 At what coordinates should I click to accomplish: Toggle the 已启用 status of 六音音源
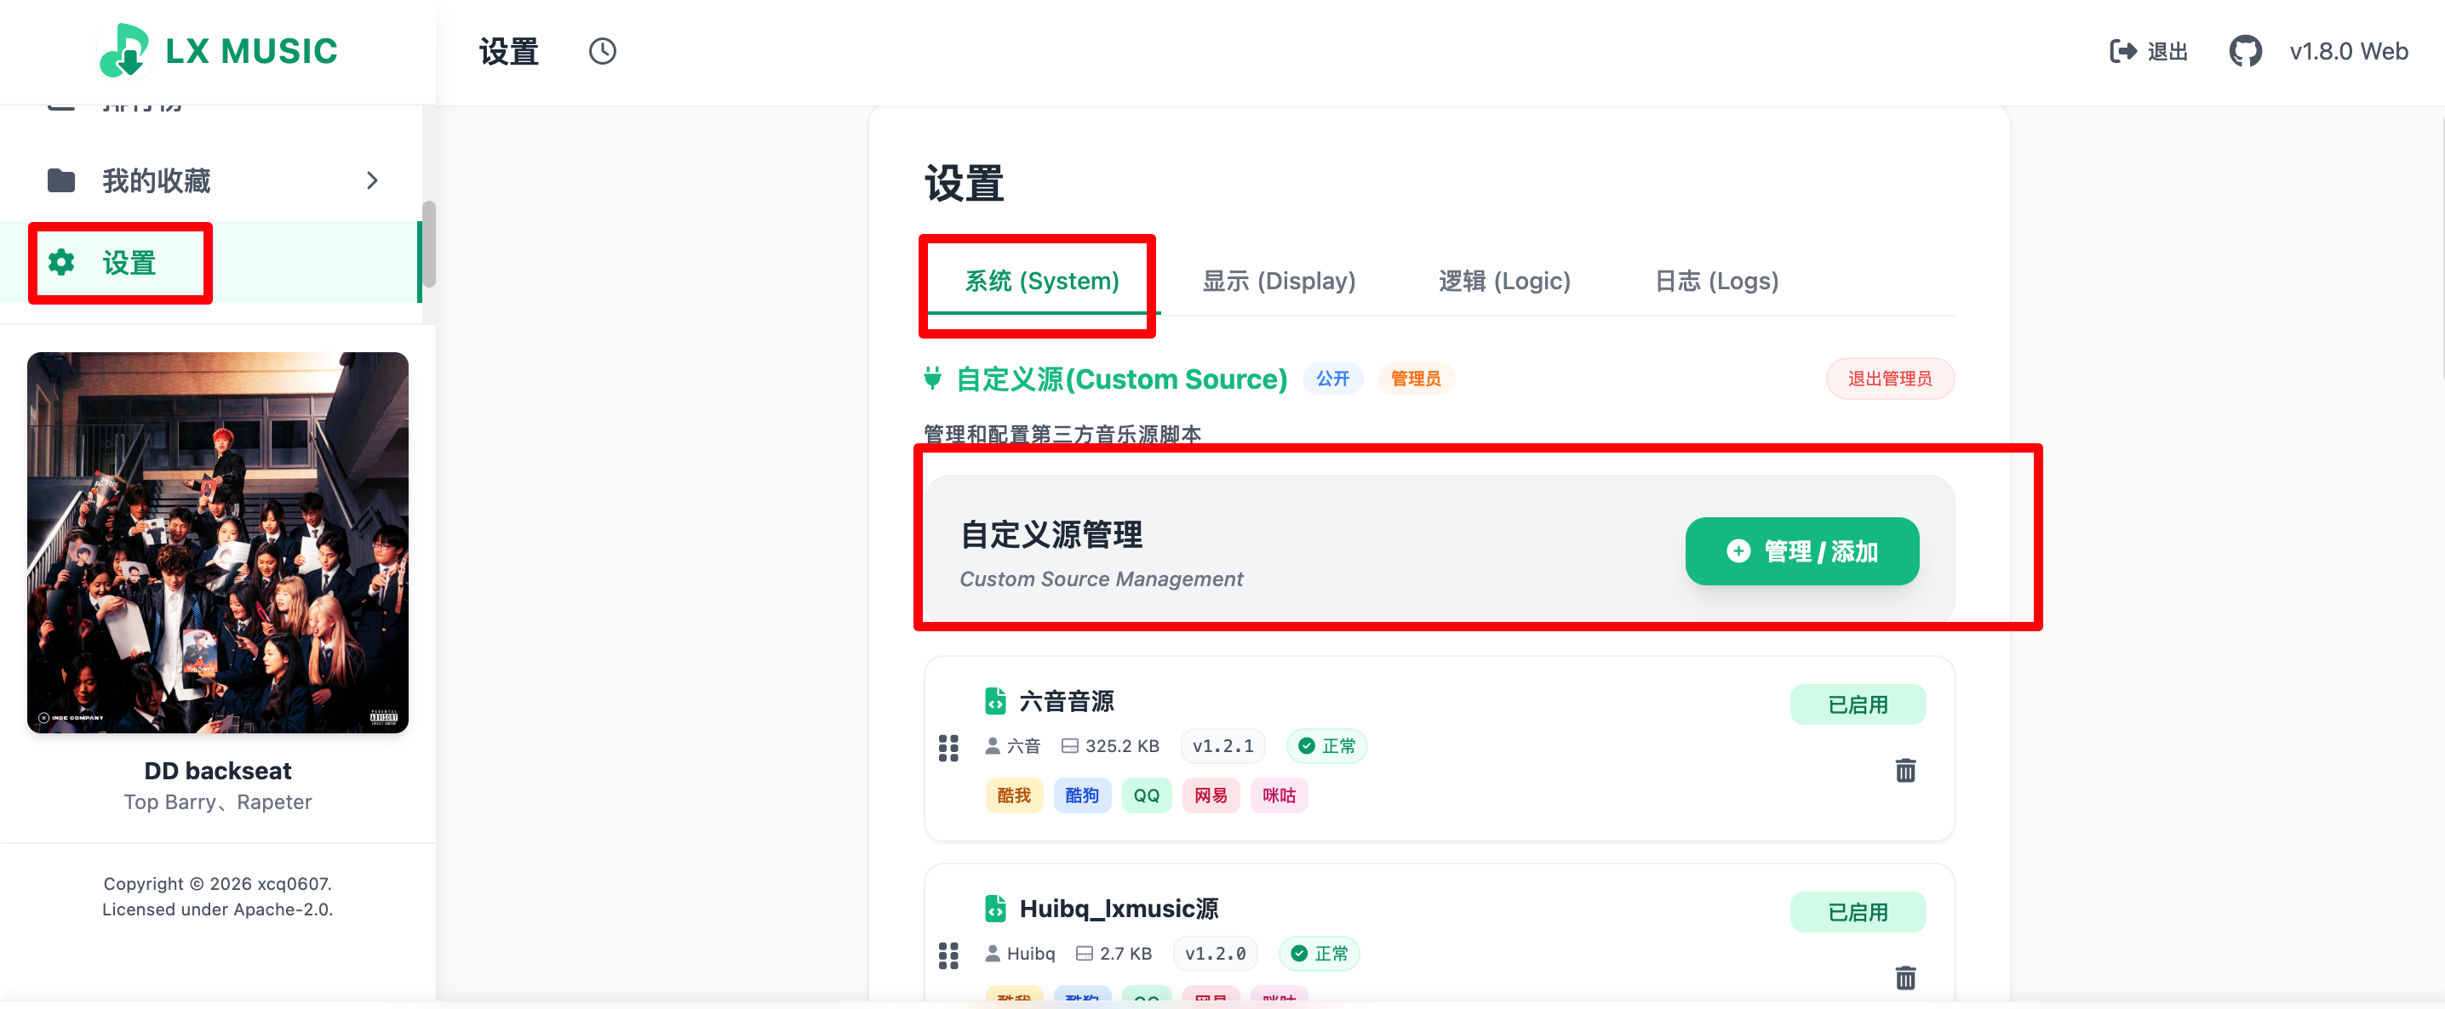(x=1857, y=704)
